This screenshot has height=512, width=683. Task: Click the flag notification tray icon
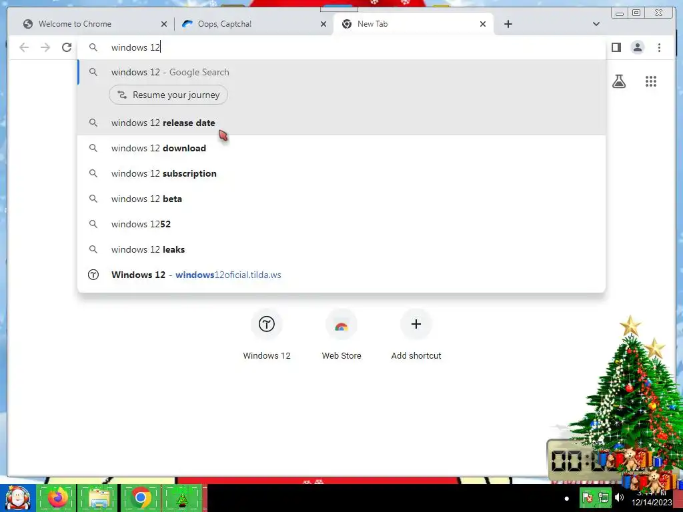pyautogui.click(x=588, y=497)
